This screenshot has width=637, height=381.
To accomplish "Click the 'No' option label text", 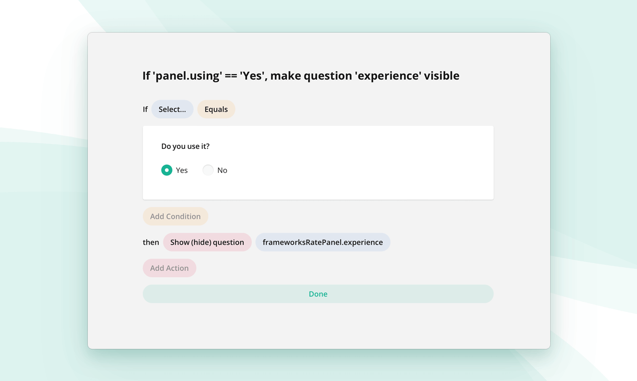I will pos(222,170).
